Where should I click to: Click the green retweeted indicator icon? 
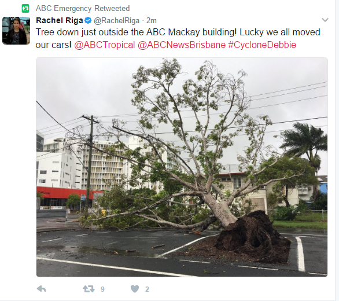click(25, 9)
